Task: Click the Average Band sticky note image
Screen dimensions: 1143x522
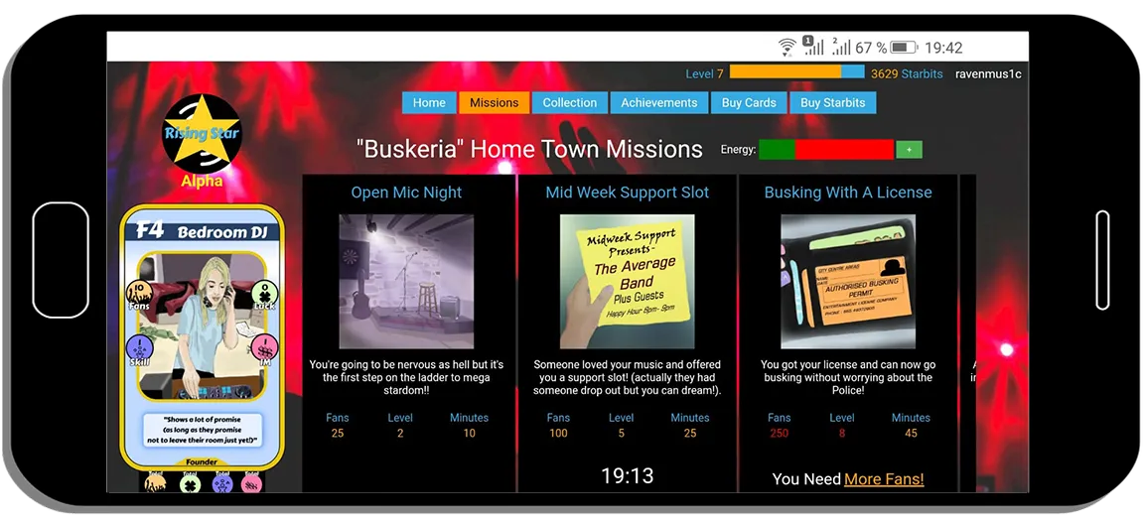Action: (x=627, y=281)
